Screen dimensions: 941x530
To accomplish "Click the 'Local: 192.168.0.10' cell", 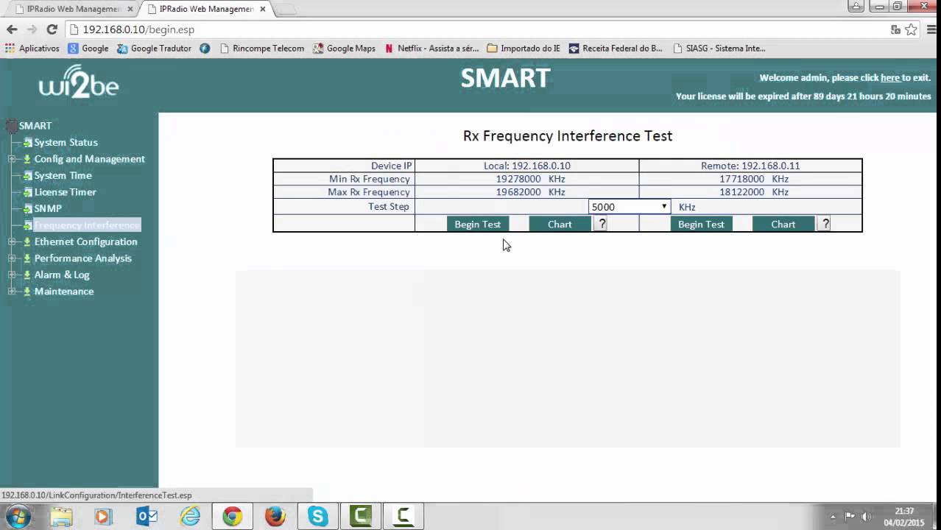I will point(527,166).
